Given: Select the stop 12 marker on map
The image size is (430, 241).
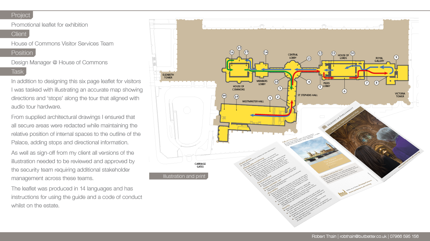Looking at the screenshot, I should tap(320, 53).
